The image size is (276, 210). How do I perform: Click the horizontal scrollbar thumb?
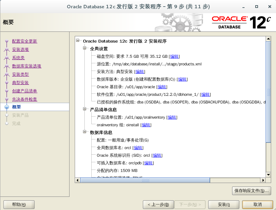[145, 180]
